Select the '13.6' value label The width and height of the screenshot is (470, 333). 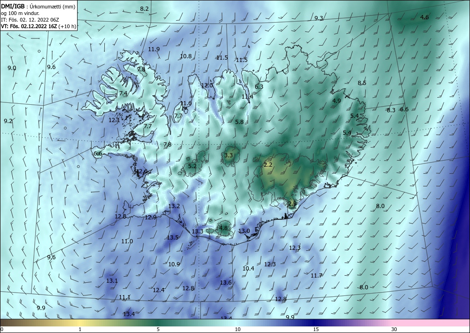(x=226, y=282)
